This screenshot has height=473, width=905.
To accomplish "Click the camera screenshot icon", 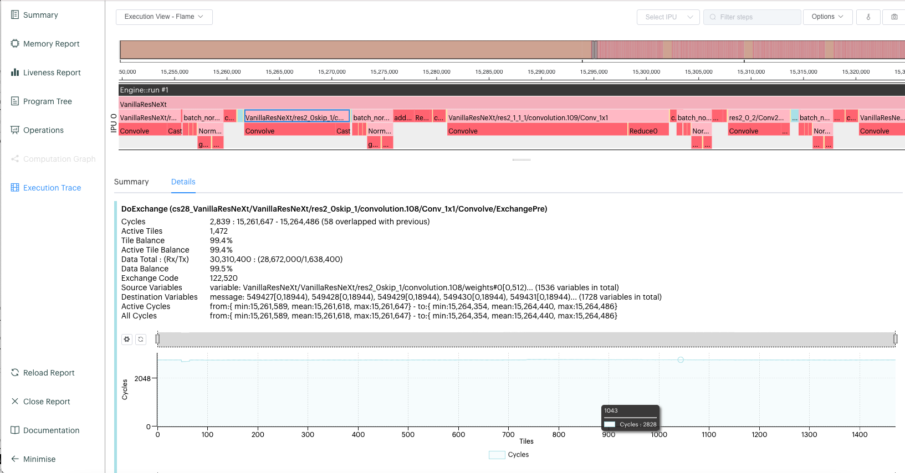I will tap(894, 17).
